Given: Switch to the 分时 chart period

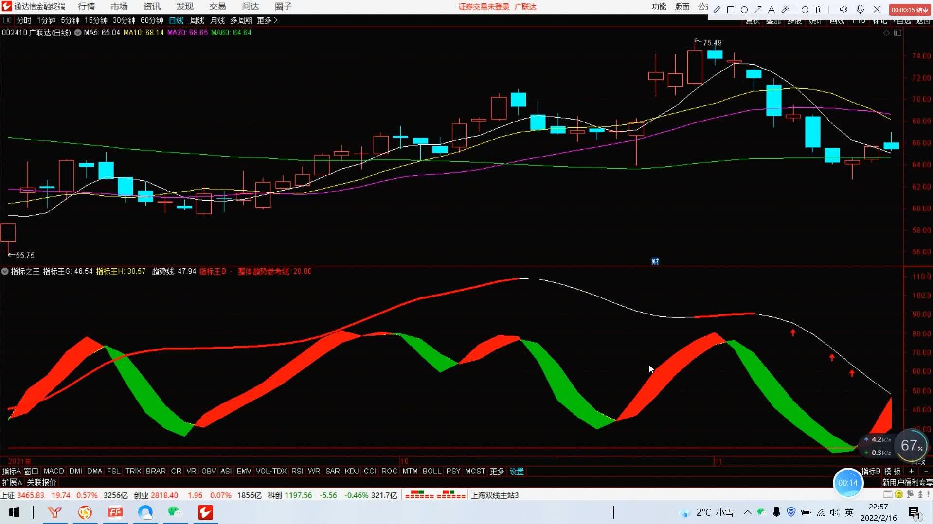Looking at the screenshot, I should pos(24,20).
